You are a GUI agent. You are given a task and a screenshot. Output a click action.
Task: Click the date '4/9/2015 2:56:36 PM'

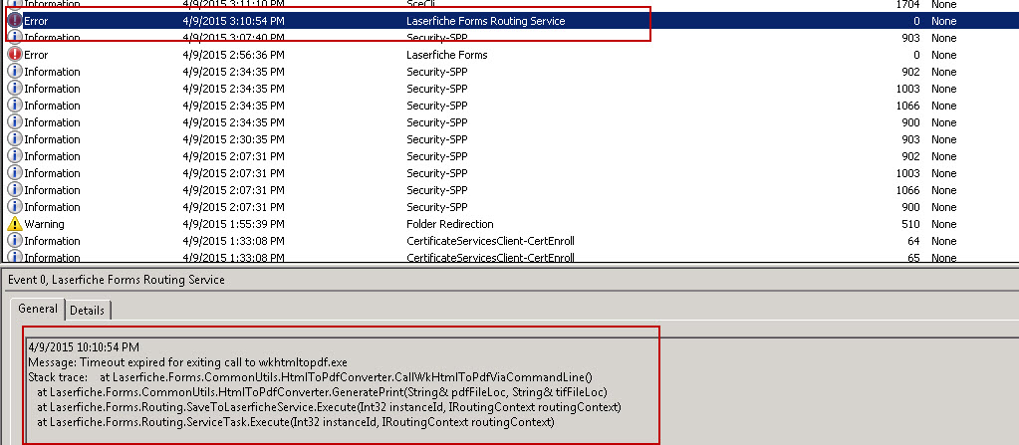click(x=233, y=55)
